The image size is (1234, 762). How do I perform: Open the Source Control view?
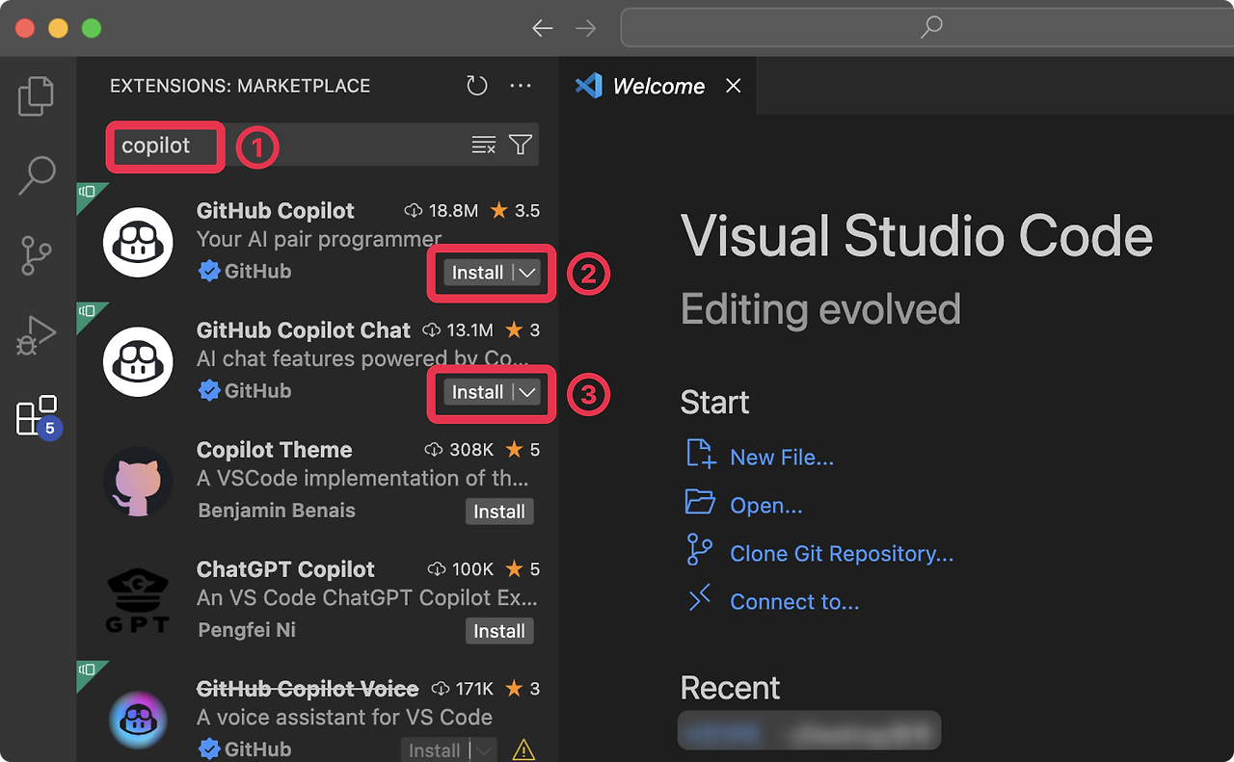(36, 255)
